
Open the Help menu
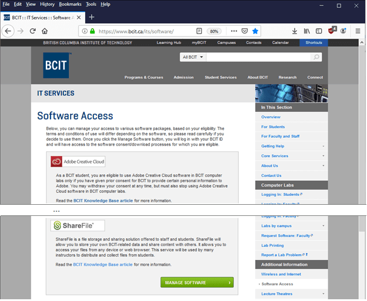(105, 4)
